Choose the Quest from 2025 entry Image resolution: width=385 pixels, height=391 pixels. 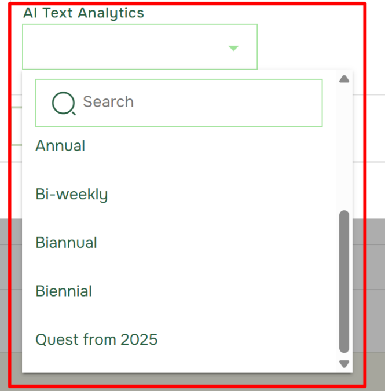point(179,339)
